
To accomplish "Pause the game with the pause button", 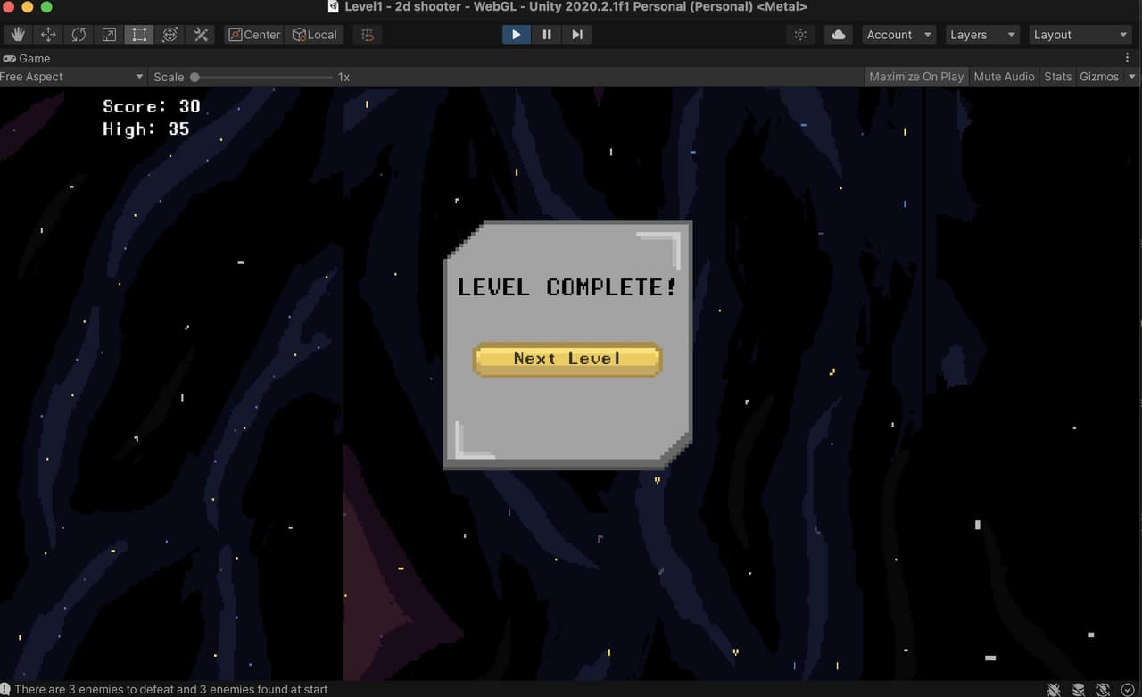I will click(x=547, y=35).
